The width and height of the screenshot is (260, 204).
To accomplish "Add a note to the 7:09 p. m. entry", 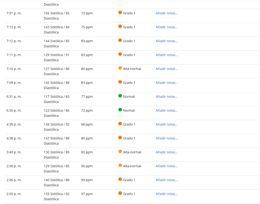I will 167,83.
